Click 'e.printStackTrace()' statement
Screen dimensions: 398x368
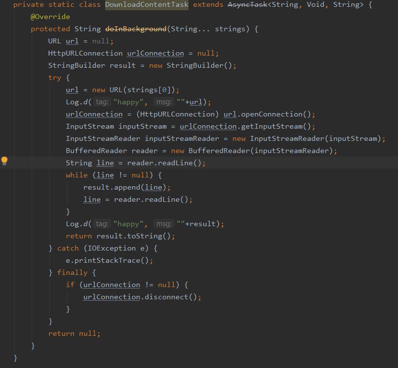tap(110, 261)
